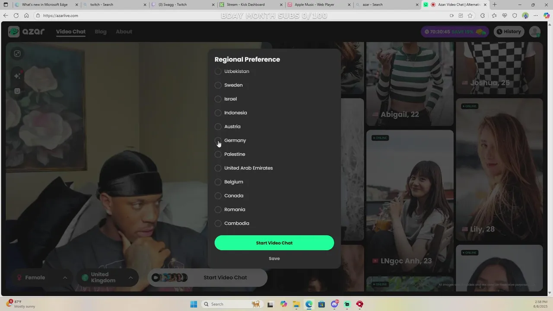Select Sweden as regional preference
The height and width of the screenshot is (311, 553).
tap(218, 85)
